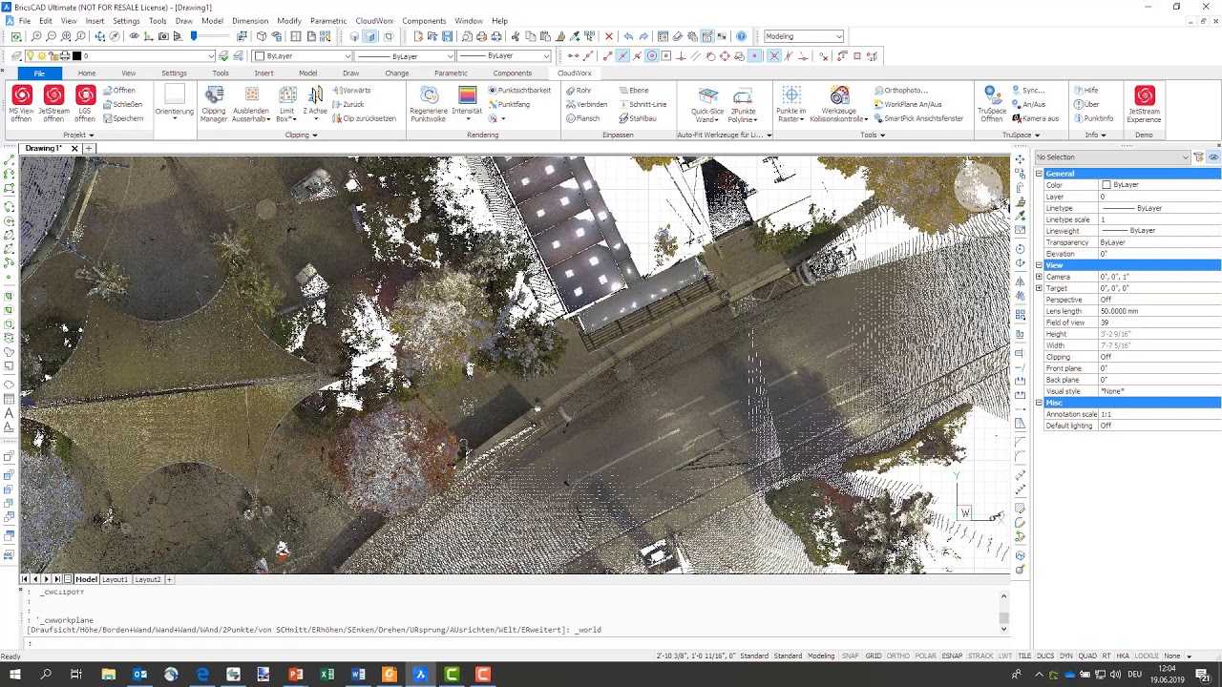The height and width of the screenshot is (687, 1222).
Task: Toggle ORTHO mode in status bar
Action: 897,656
